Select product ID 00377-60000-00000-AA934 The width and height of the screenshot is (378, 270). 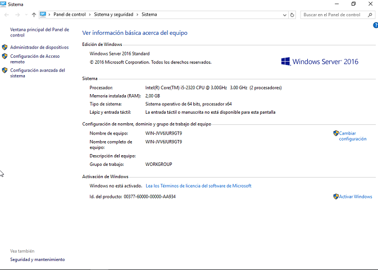point(149,197)
